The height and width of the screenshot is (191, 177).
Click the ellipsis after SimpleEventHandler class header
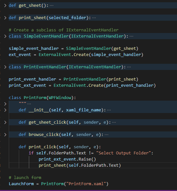(131, 36)
